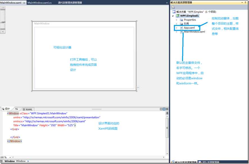Image resolution: width=249 pixels, height=164 pixels.
Task: Click horizontal scrollbar left arrow in XAML
Action: [x=13, y=157]
